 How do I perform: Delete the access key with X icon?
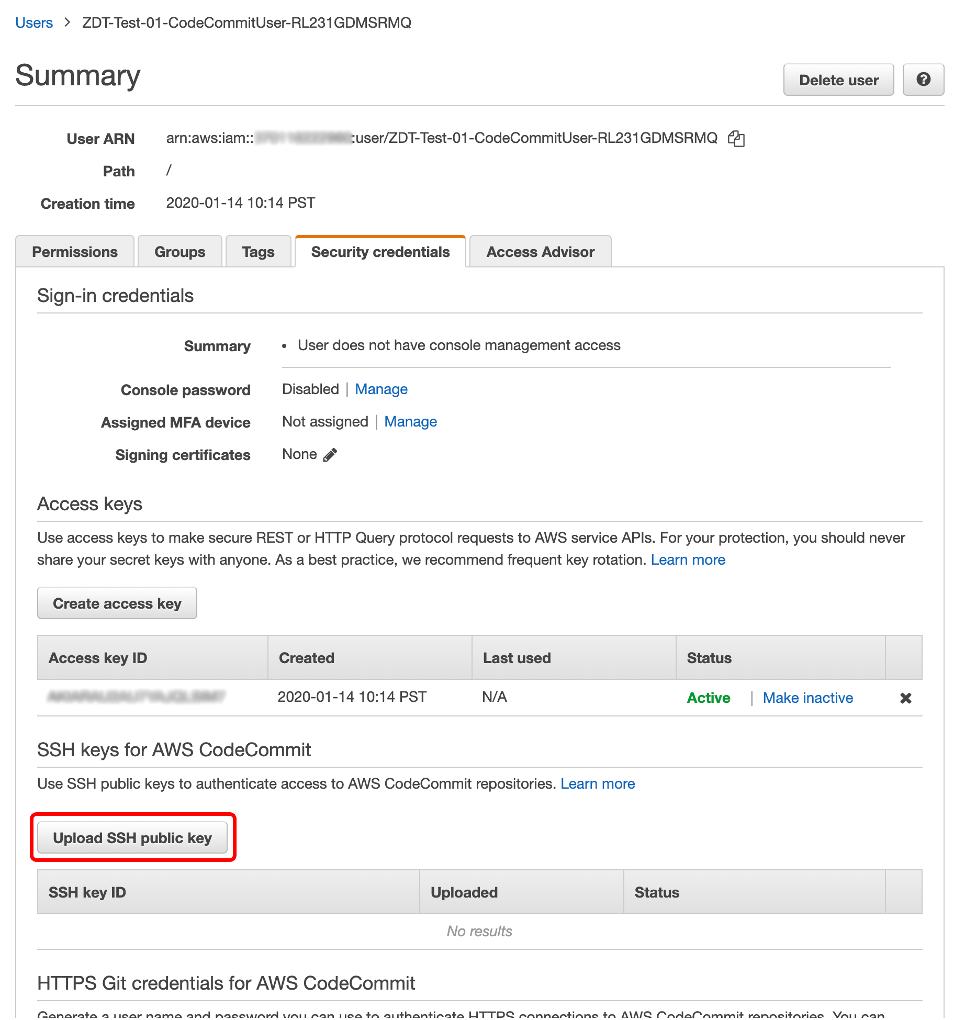[905, 698]
